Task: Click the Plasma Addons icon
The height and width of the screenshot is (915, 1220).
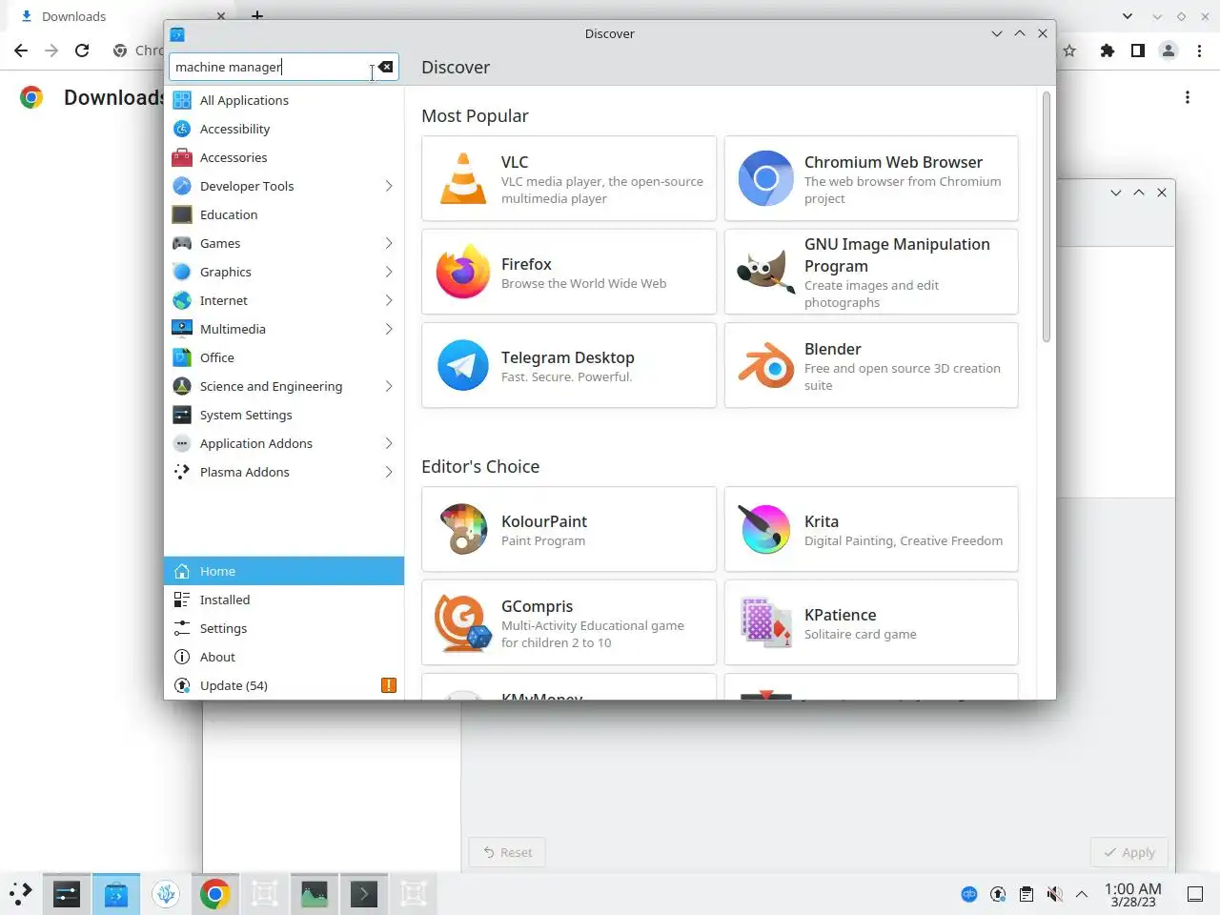Action: click(182, 472)
